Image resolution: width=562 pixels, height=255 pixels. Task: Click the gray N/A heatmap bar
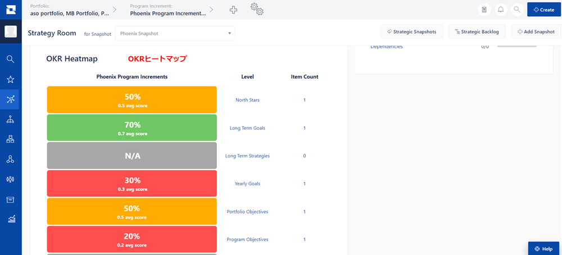point(132,156)
